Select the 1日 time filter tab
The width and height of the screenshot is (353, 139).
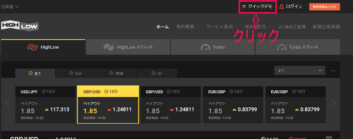point(157,73)
